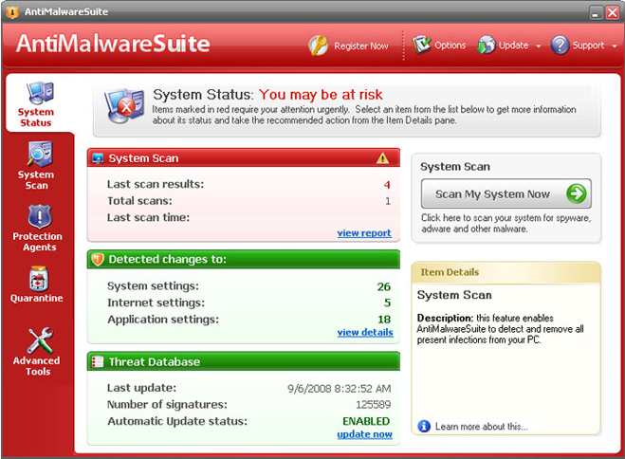
Task: Click System settings count 26
Action: click(x=384, y=286)
